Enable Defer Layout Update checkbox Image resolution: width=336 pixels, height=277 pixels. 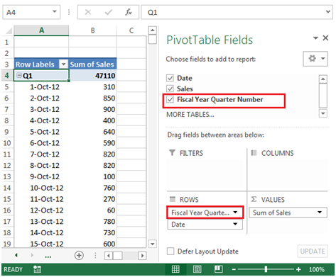pyautogui.click(x=170, y=251)
